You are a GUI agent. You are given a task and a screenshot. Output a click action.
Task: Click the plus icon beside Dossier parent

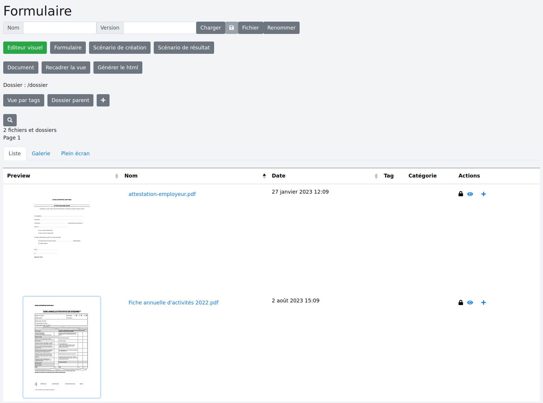pos(103,100)
